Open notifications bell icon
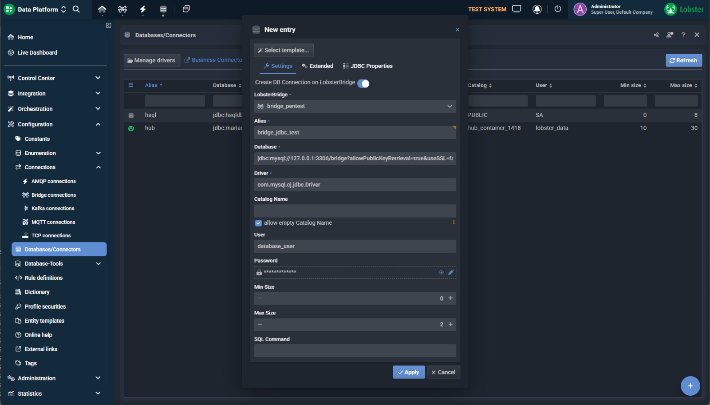This screenshot has height=405, width=710. [x=537, y=9]
